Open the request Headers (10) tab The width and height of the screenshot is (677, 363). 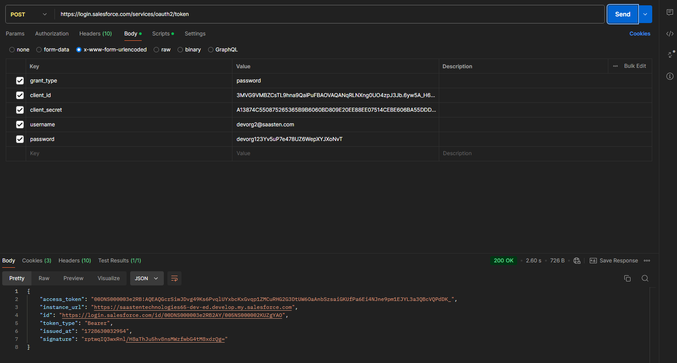(x=96, y=34)
